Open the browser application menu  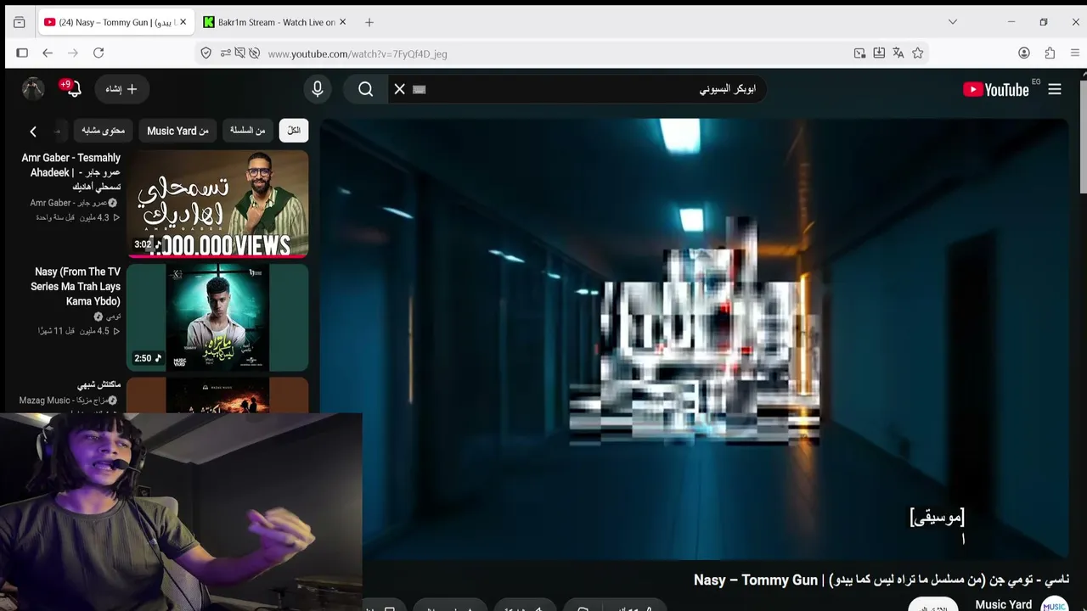click(1075, 53)
